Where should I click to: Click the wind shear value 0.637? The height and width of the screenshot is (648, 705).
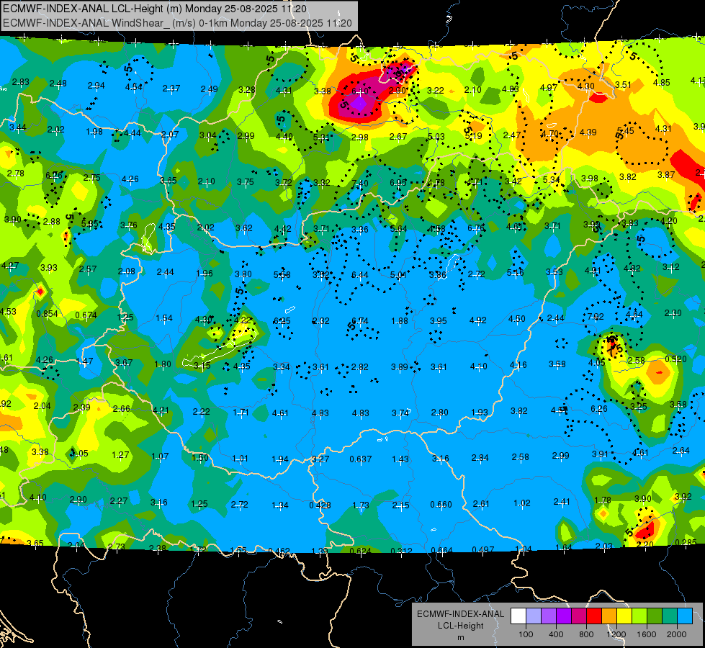pyautogui.click(x=361, y=459)
